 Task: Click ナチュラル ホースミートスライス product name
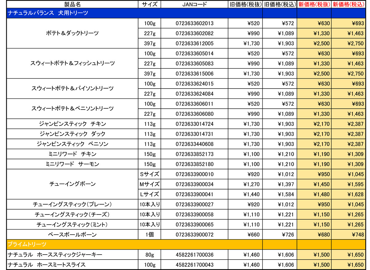pos(47,265)
